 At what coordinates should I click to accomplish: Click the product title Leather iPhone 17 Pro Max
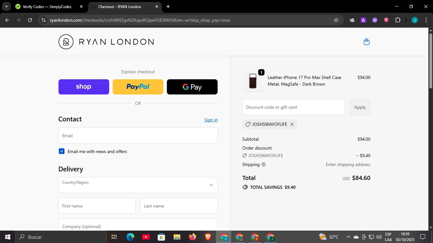tap(304, 81)
